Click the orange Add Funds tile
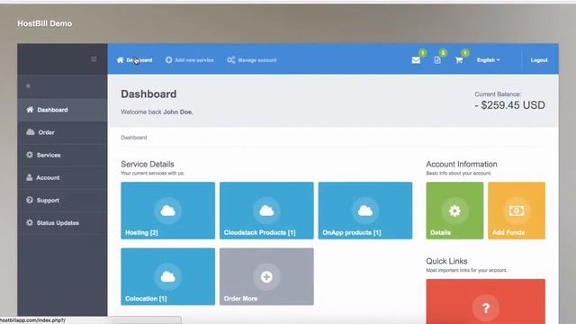Image resolution: width=576 pixels, height=324 pixels. [x=517, y=211]
